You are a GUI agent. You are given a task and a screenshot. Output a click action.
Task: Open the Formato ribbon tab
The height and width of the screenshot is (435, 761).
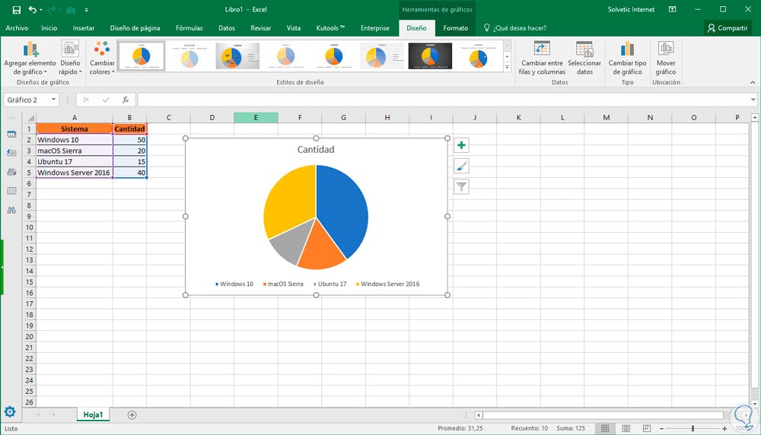tap(456, 28)
